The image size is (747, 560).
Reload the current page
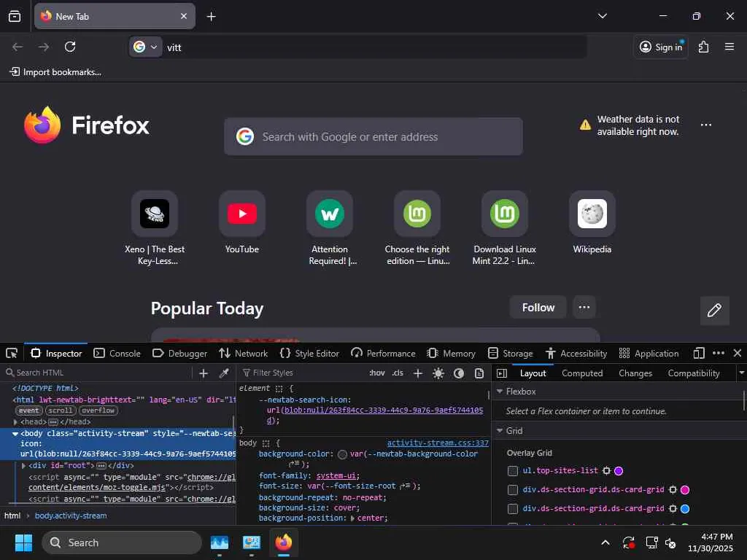click(x=70, y=47)
